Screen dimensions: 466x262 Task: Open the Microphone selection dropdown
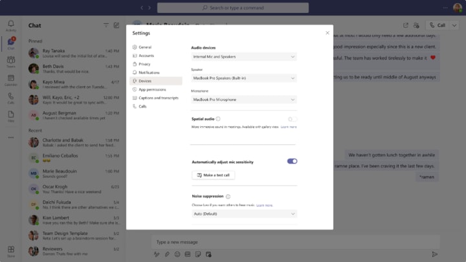[244, 100]
